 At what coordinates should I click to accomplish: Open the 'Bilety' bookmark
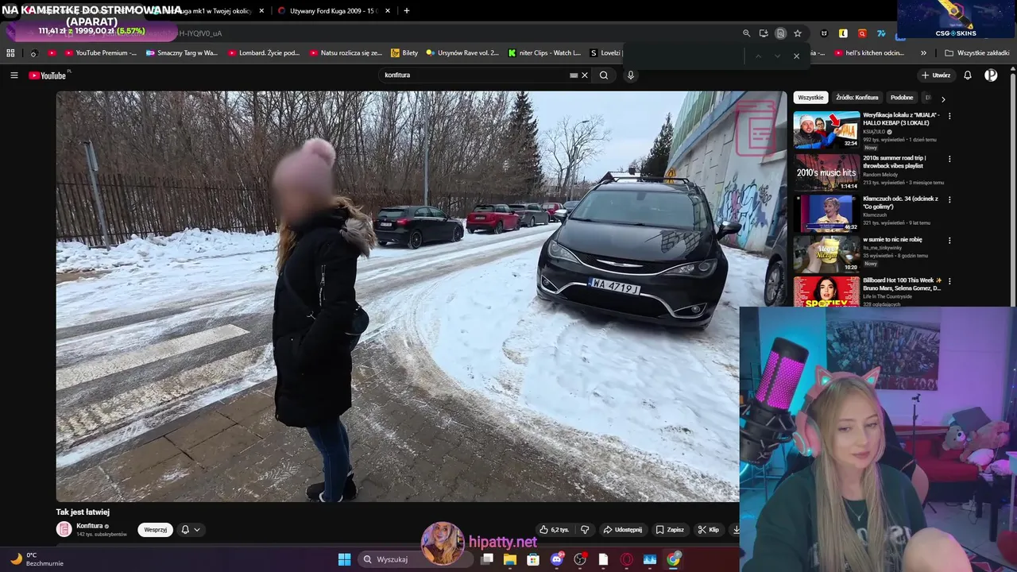(x=404, y=53)
